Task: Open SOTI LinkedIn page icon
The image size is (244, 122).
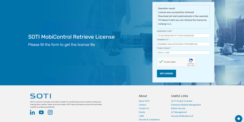Action: 32,112
